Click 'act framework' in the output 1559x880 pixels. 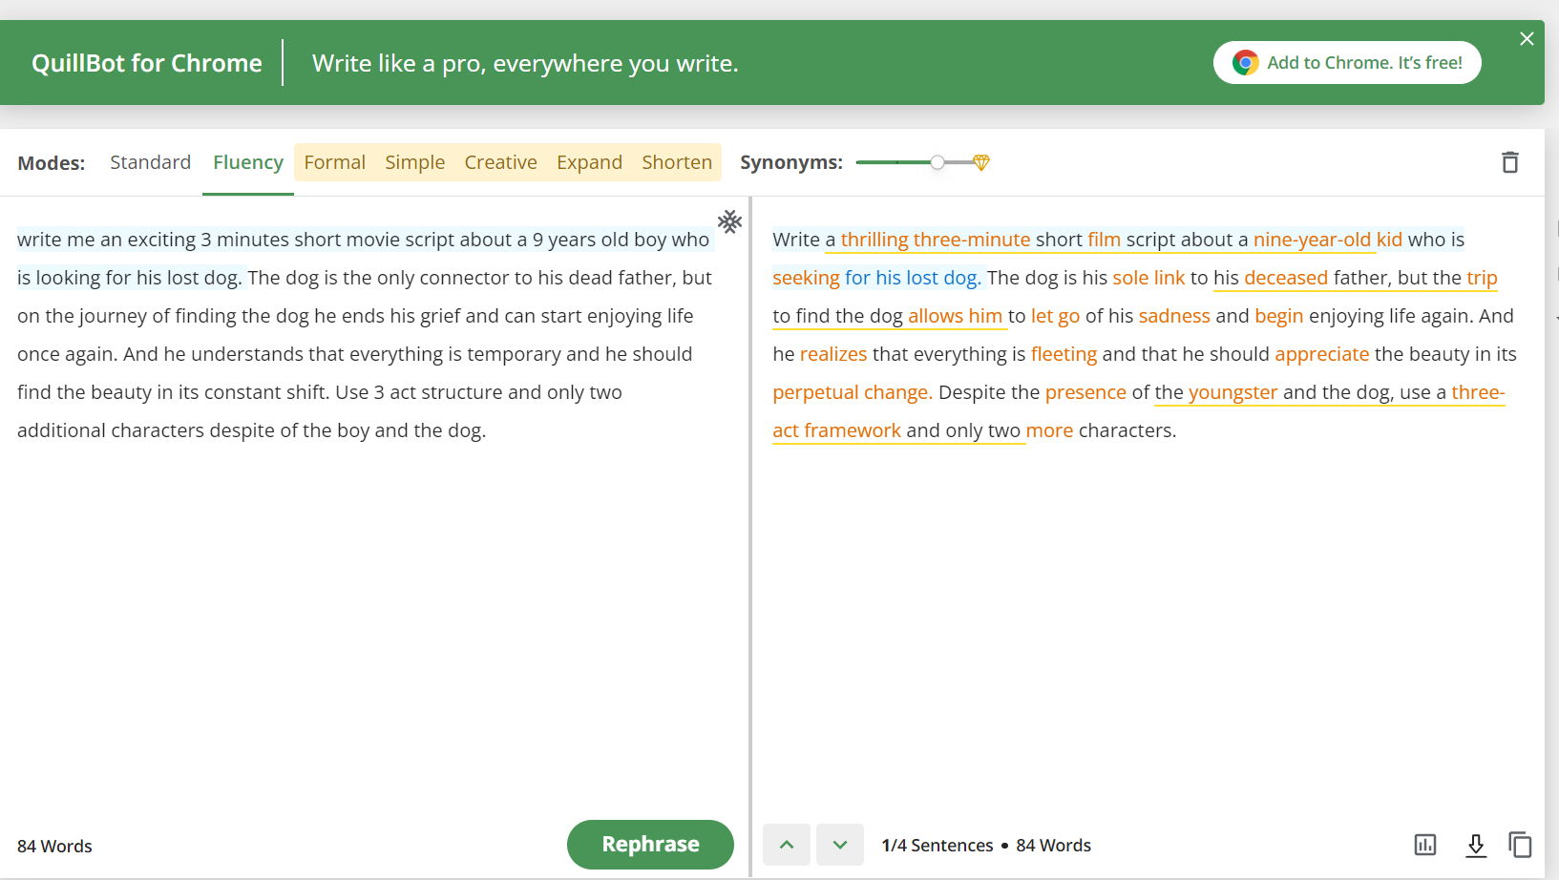point(836,430)
